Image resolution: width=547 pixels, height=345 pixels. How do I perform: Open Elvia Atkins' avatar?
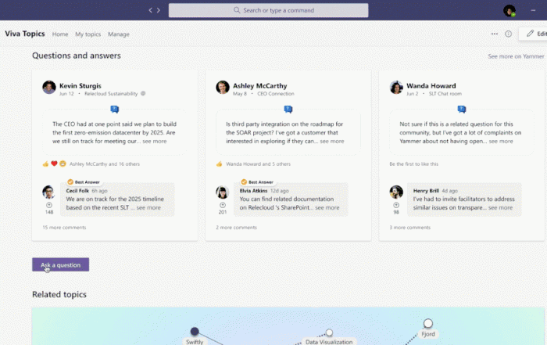(222, 192)
